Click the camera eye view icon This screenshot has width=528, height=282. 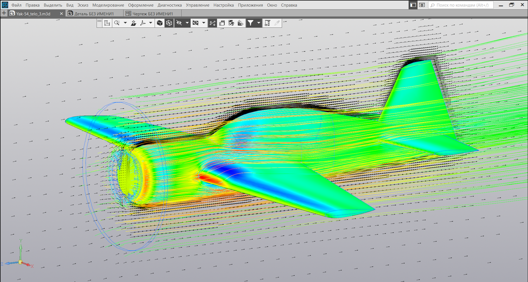[196, 23]
